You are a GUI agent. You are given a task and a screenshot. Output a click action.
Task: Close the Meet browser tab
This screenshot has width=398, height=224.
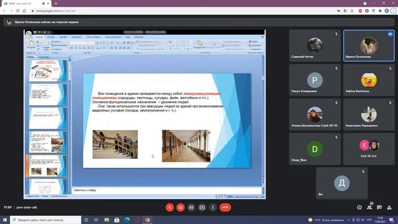[48, 4]
